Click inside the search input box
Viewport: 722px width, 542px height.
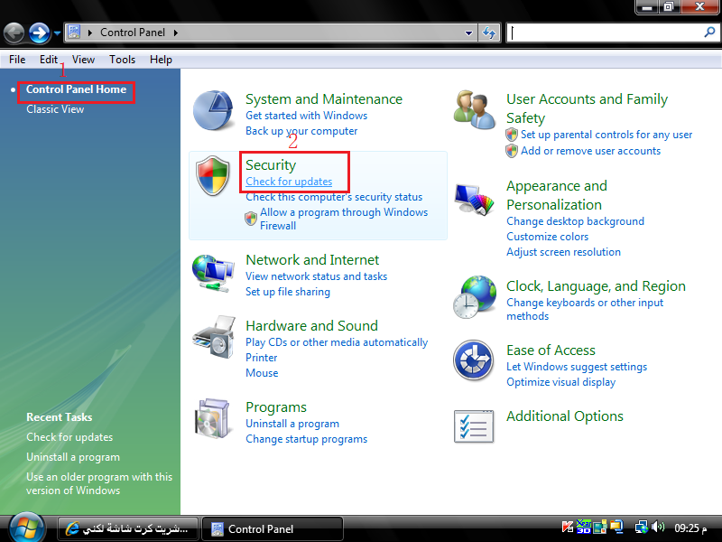[606, 33]
